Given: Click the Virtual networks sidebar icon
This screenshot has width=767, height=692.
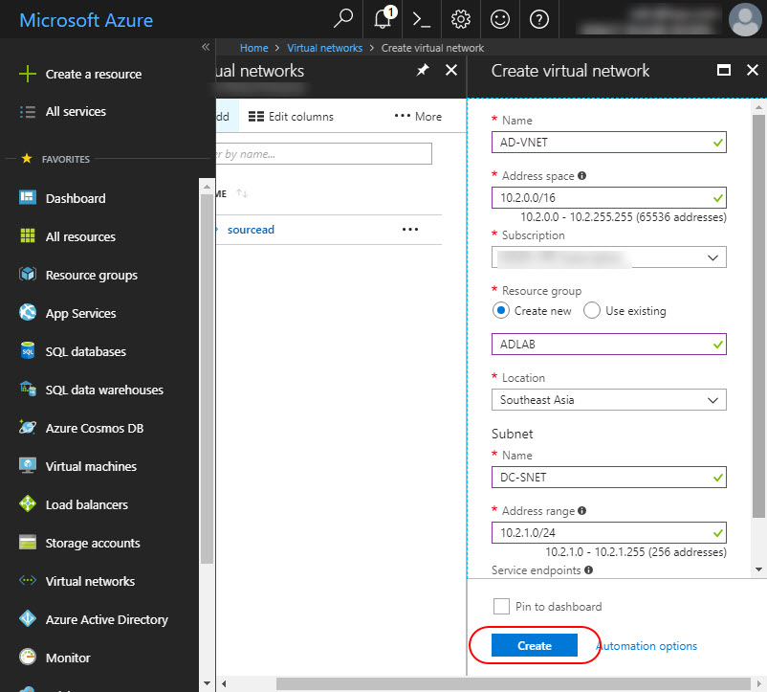Looking at the screenshot, I should click(28, 580).
